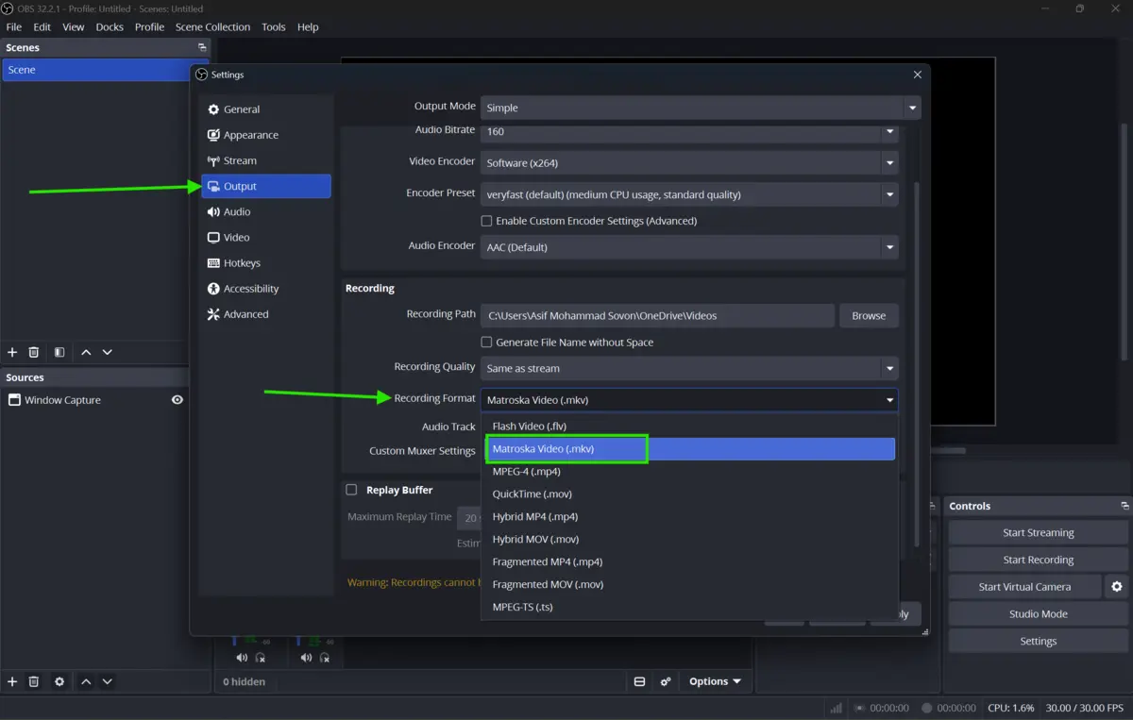Enable the Replay Buffer checkbox
Image resolution: width=1133 pixels, height=720 pixels.
351,490
